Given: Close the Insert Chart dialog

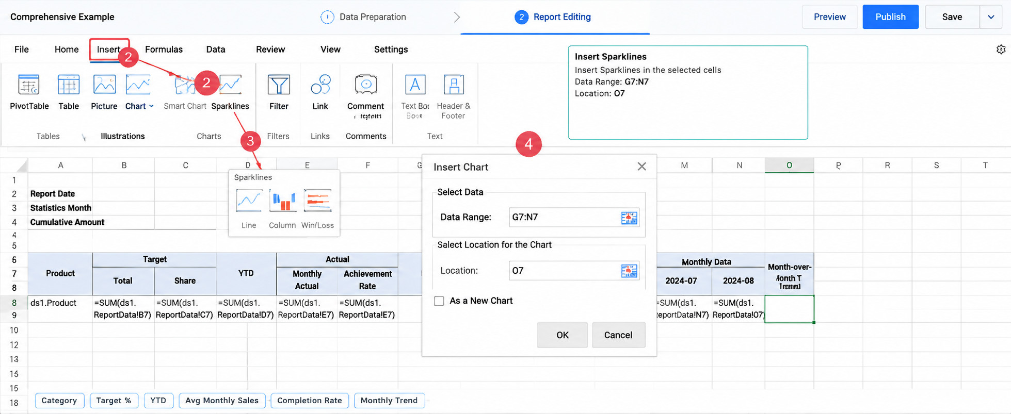Looking at the screenshot, I should (641, 167).
